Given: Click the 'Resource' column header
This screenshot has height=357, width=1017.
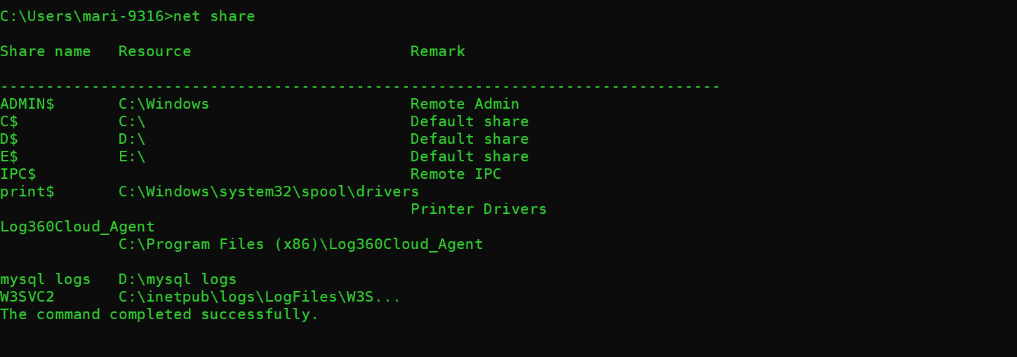Looking at the screenshot, I should point(154,51).
